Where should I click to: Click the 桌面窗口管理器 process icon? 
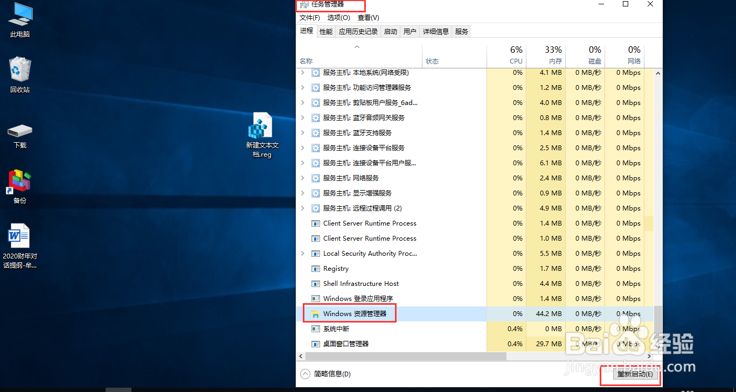point(316,344)
